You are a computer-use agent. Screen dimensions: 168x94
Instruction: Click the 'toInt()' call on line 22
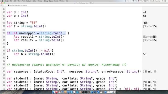click(40, 26)
